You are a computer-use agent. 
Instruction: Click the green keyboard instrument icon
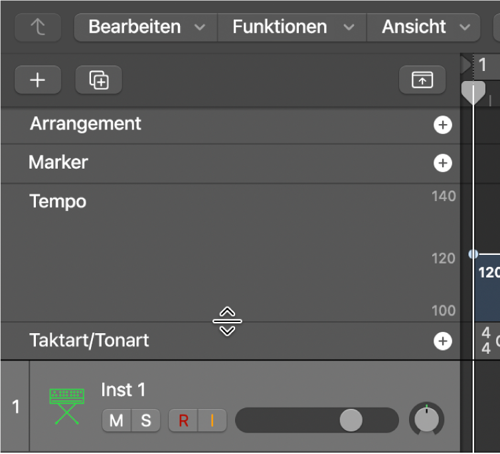click(66, 406)
